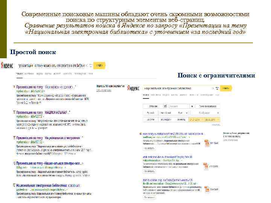Screen dimensions: 271x203
Task: Expand the URL arrow under the 'НАЦИОНАЛЬНАЯ' result
Action: point(43,117)
